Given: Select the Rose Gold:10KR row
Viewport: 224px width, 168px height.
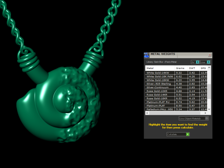Looking at the screenshot, I should point(176,91).
